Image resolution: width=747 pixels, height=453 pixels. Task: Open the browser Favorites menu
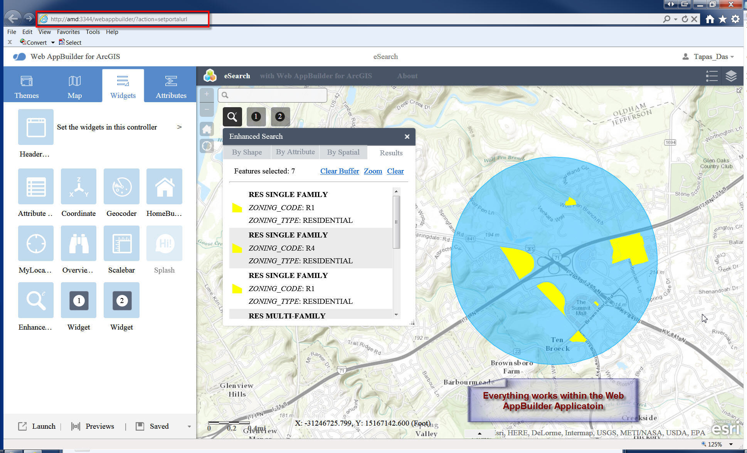68,32
